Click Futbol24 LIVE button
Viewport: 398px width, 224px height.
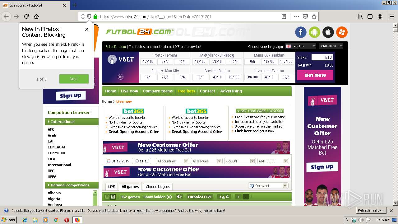pos(200,197)
